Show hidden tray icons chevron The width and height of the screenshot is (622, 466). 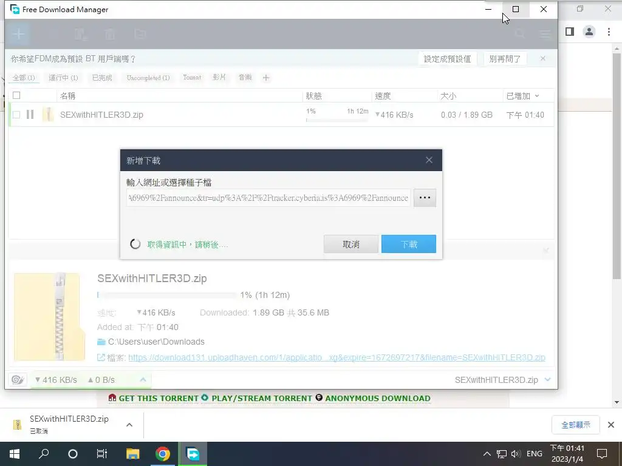tap(487, 454)
